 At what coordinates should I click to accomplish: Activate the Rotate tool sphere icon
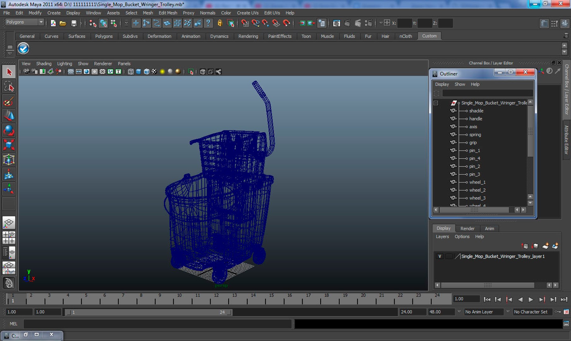pyautogui.click(x=9, y=130)
